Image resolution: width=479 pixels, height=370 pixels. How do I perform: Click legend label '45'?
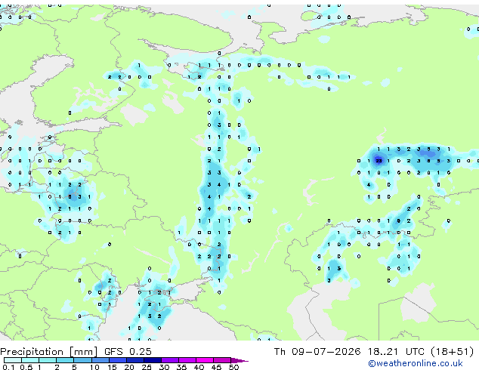pyautogui.click(x=216, y=367)
